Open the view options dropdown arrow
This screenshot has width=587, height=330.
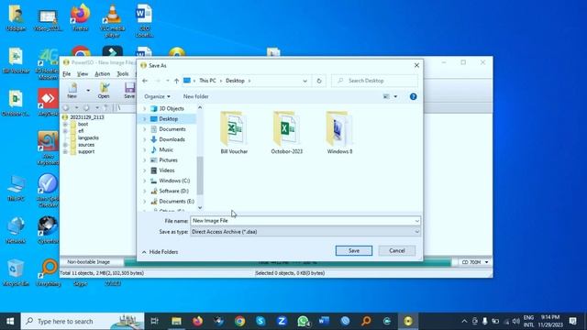pyautogui.click(x=395, y=96)
